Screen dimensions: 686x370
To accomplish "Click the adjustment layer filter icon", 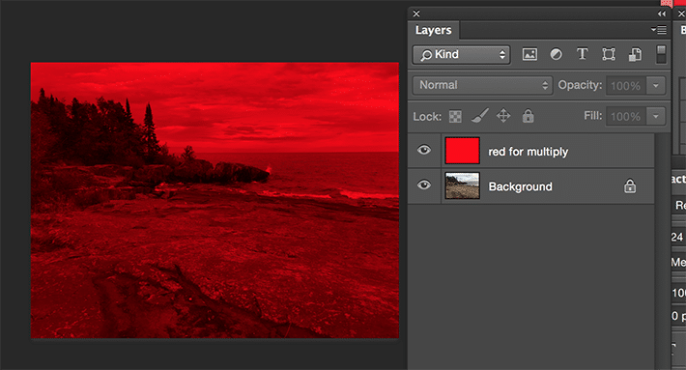I will [557, 54].
